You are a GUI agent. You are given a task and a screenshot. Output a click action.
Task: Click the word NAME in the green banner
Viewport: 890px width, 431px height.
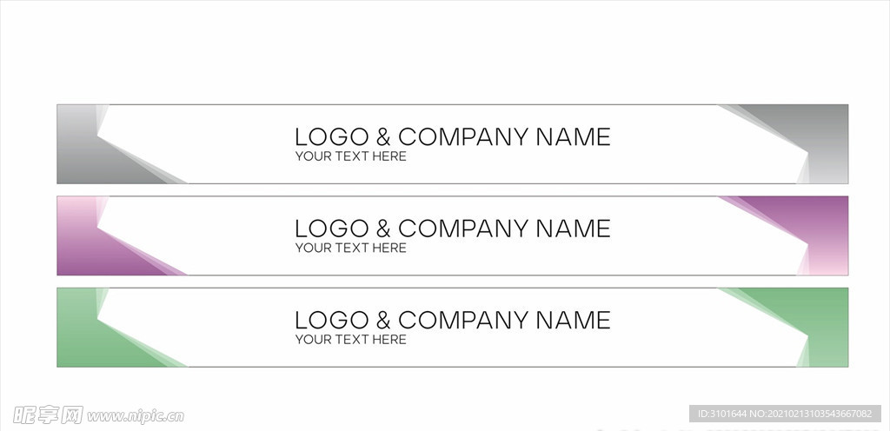coord(574,321)
